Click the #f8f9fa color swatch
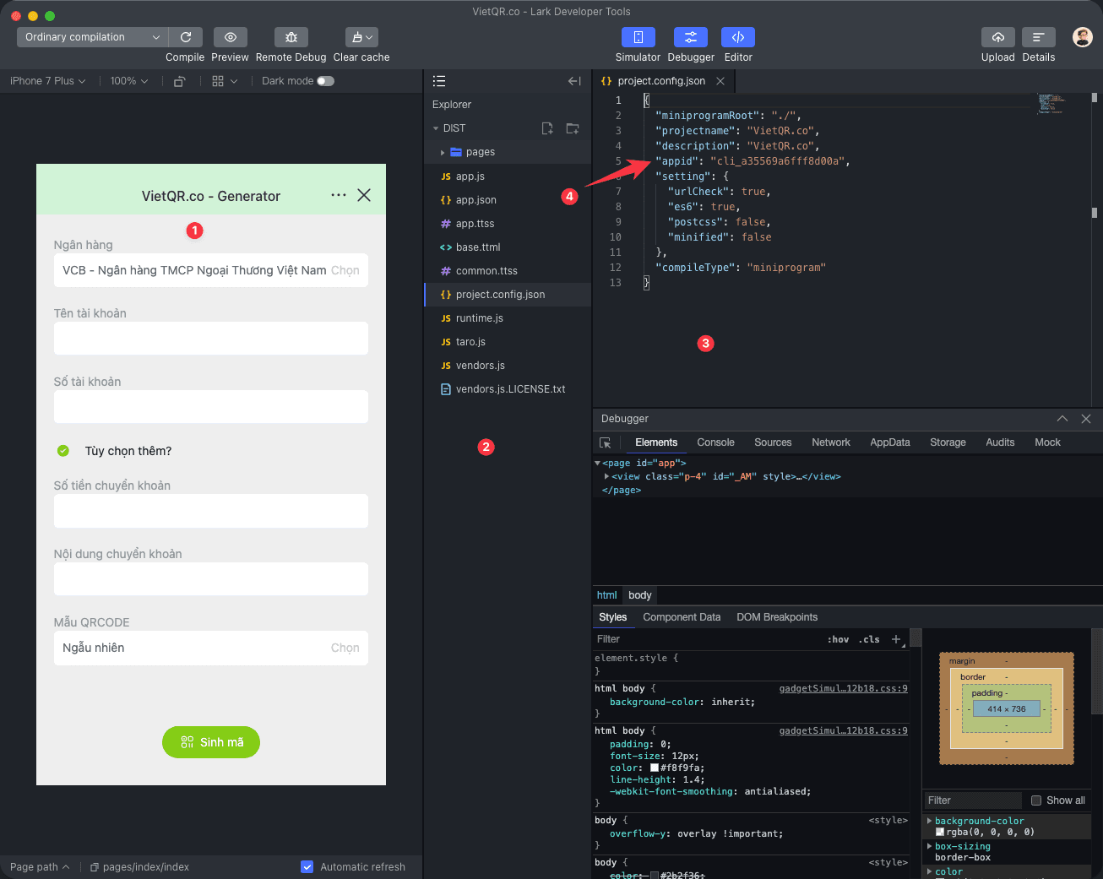This screenshot has height=879, width=1103. coord(655,768)
